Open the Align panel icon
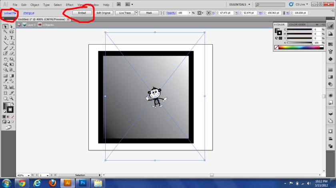The width and height of the screenshot is (336, 188). (330, 139)
